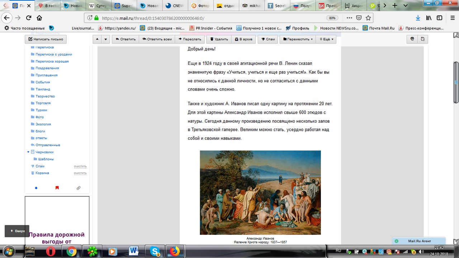The height and width of the screenshot is (258, 459).
Task: Launch Google Chrome from the taskbar
Action: (x=72, y=252)
